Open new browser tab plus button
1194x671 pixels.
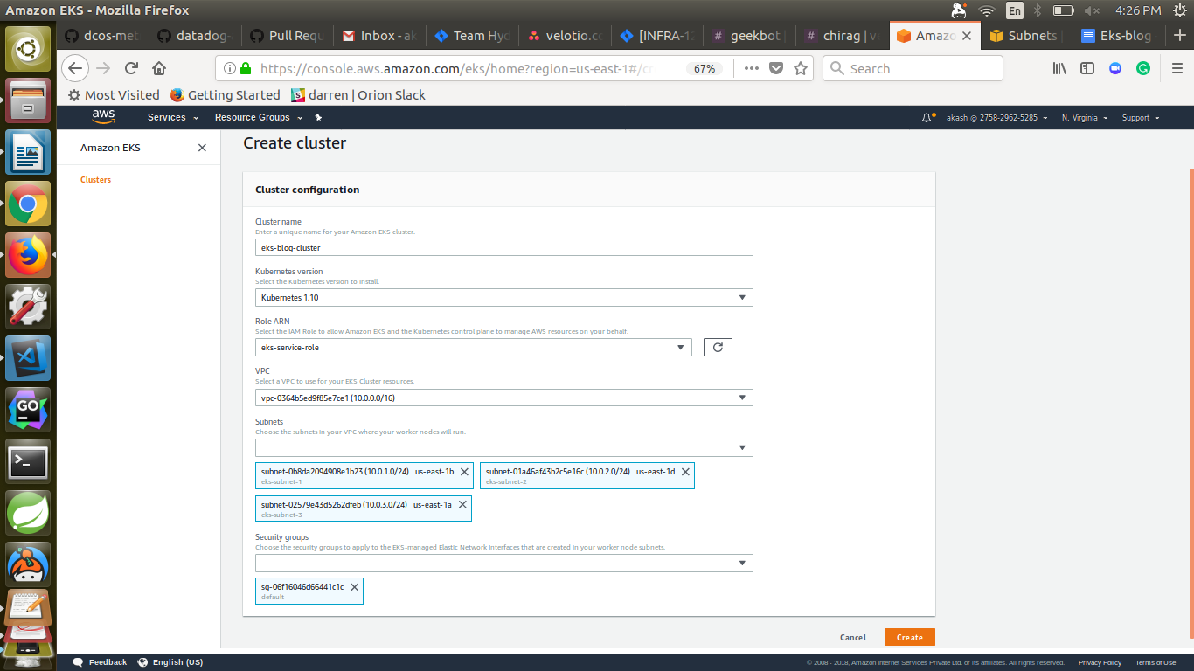[1180, 36]
